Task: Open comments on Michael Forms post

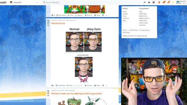Action: [x=53, y=85]
